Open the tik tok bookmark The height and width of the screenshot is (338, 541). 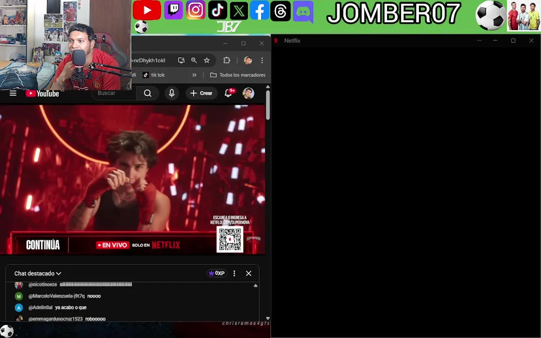pyautogui.click(x=154, y=75)
